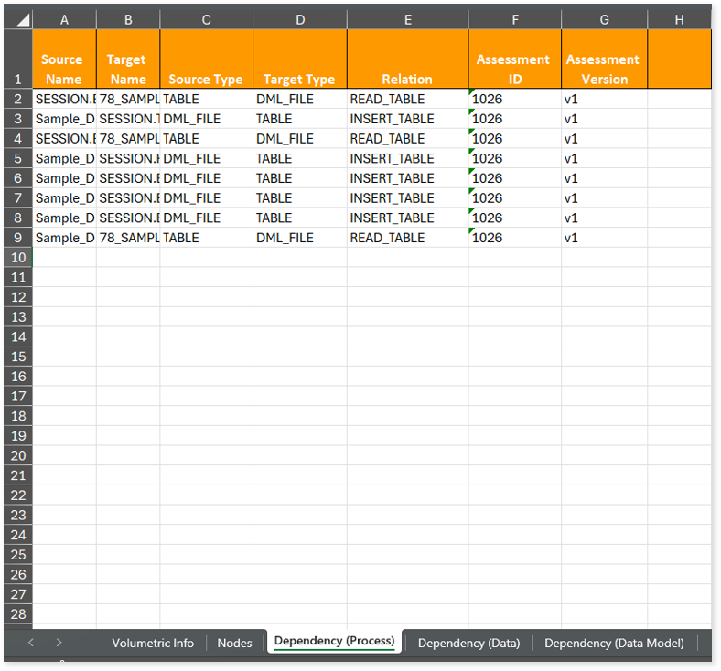
Task: Click the READ_TABLE cell in row 9
Action: (407, 238)
